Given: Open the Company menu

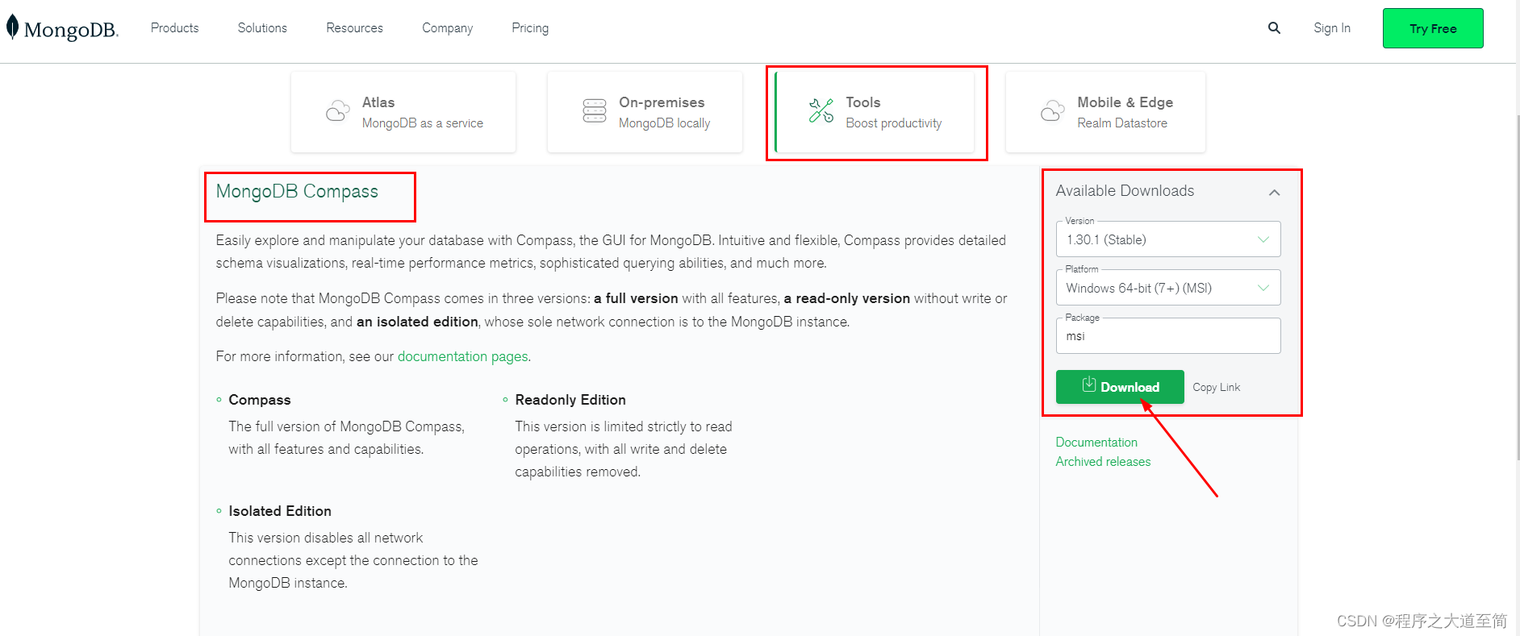Looking at the screenshot, I should pyautogui.click(x=447, y=28).
